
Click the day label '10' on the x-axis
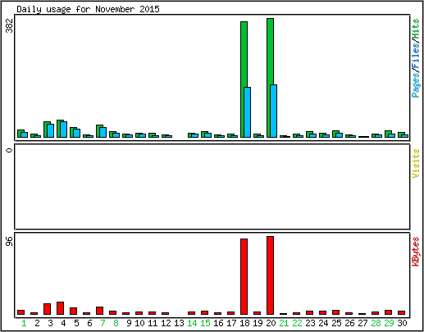point(139,323)
